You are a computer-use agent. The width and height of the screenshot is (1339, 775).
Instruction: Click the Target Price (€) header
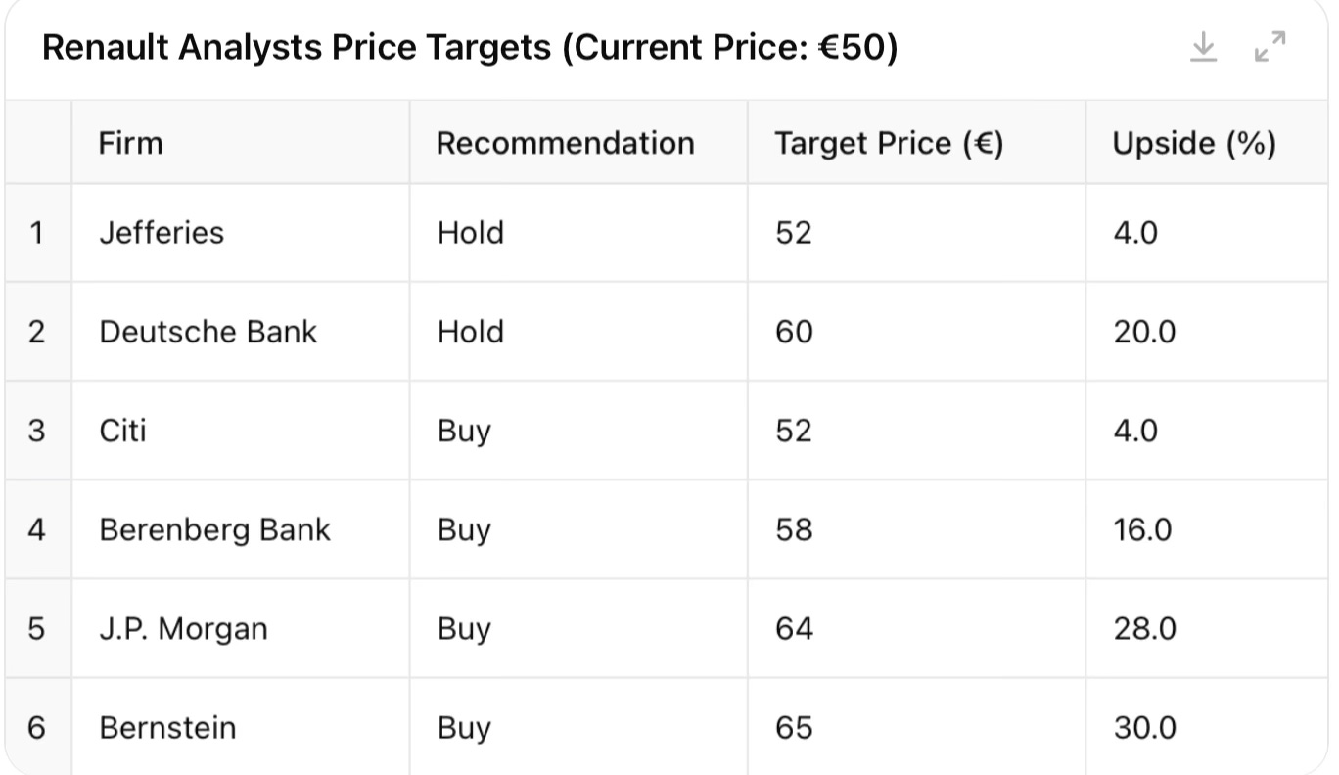pos(889,143)
